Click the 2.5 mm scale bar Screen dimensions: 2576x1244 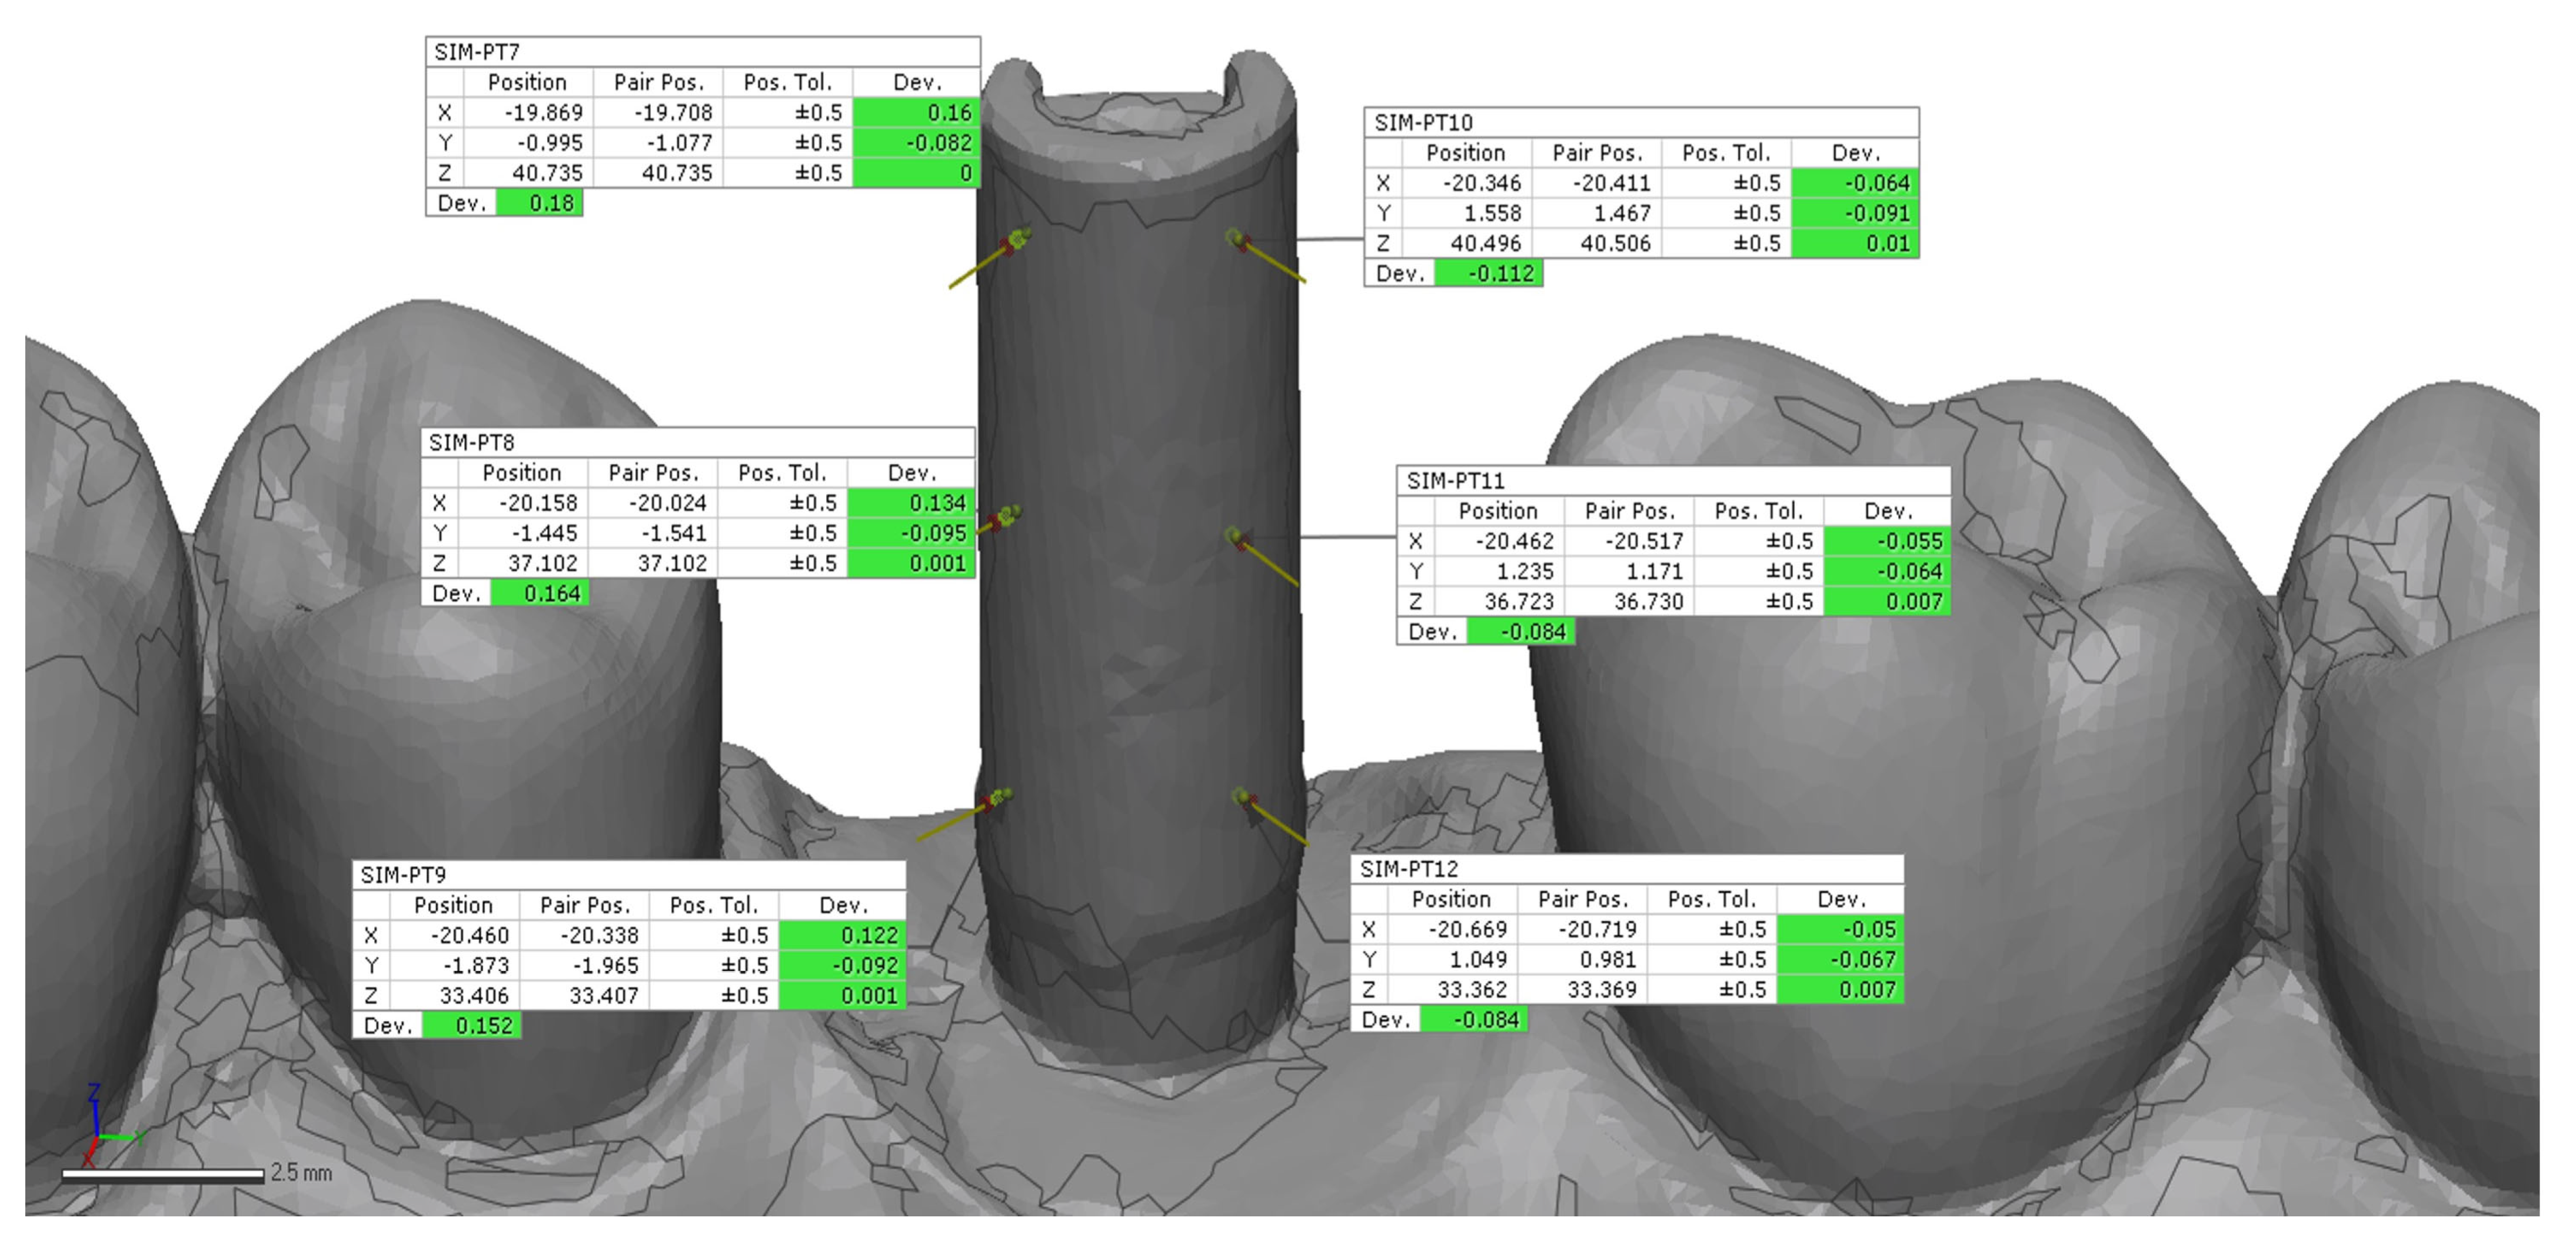[163, 1176]
